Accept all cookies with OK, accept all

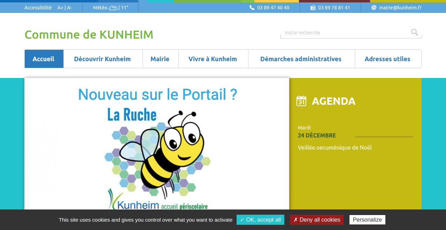pos(260,220)
